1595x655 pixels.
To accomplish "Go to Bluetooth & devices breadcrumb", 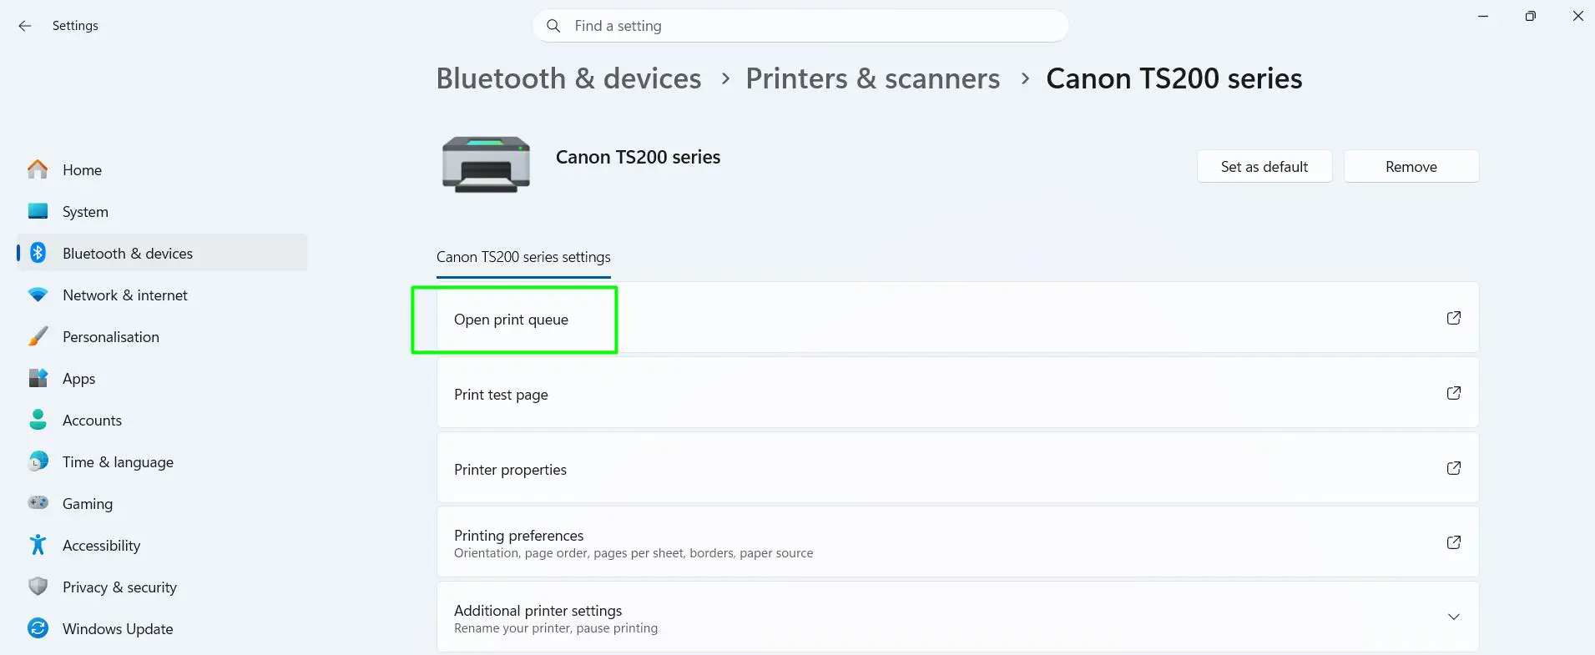I will [568, 78].
